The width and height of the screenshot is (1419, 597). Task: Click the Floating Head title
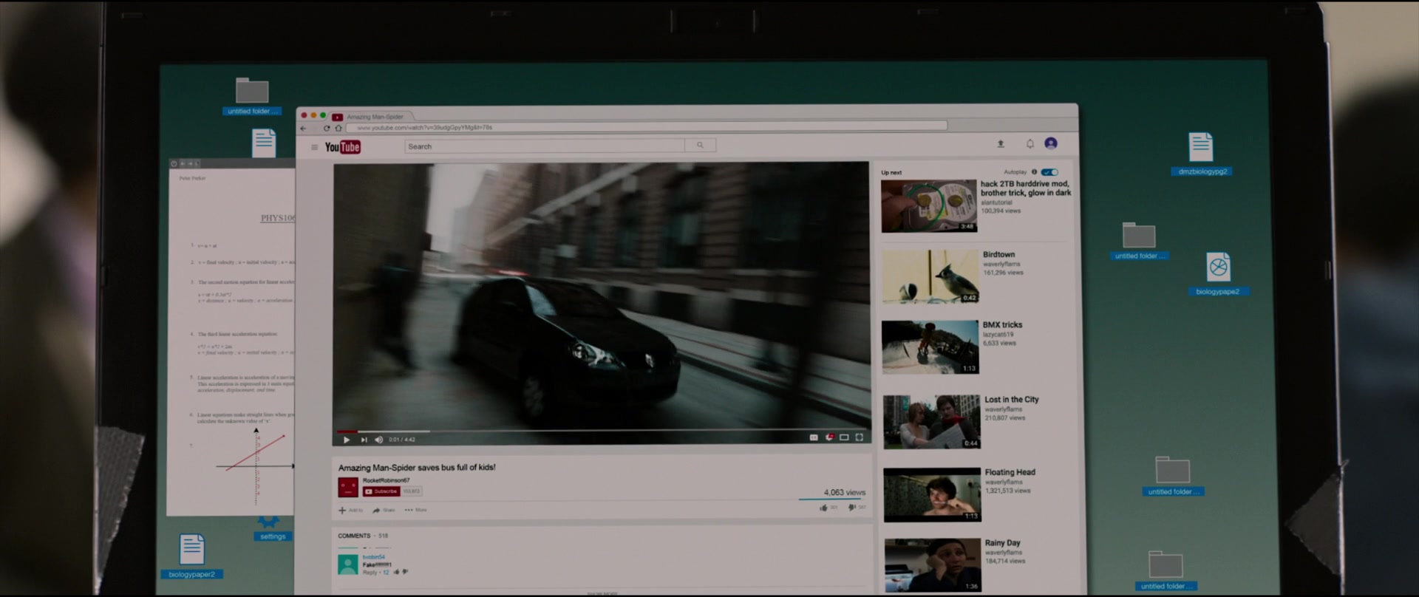click(x=1010, y=472)
